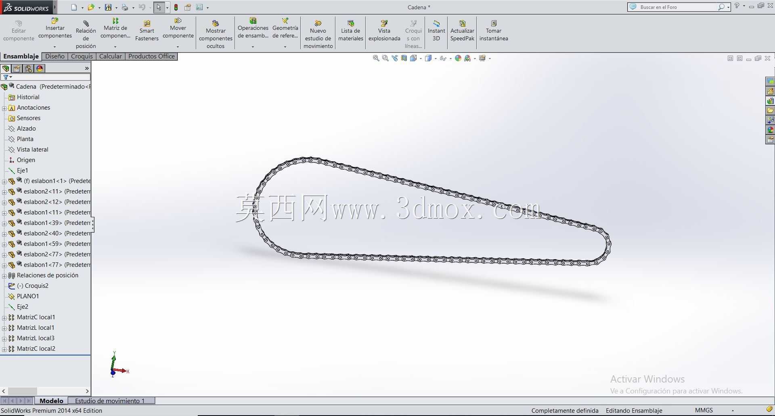Viewport: 775px width, 416px height.
Task: Switch to Diseño tab
Action: [55, 56]
